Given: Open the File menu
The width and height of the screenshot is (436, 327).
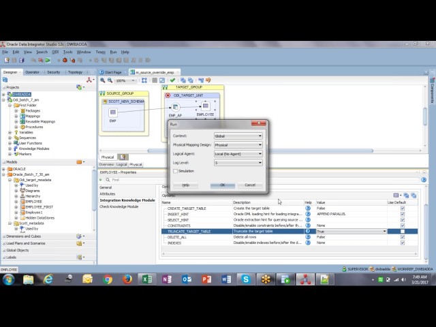Looking at the screenshot, I should coord(5,52).
